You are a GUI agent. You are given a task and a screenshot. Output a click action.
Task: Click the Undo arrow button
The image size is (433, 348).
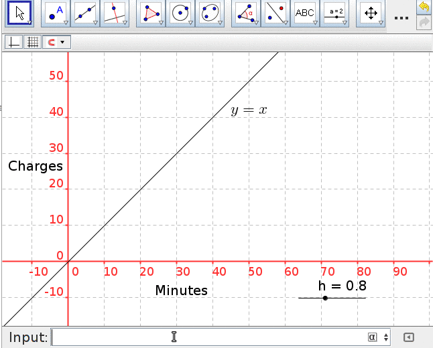[x=423, y=7]
